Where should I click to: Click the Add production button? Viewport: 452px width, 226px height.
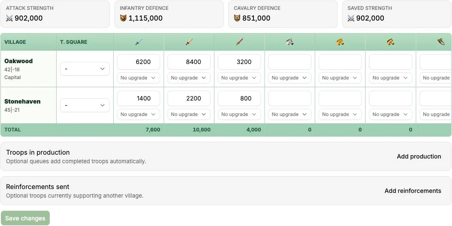tap(419, 156)
